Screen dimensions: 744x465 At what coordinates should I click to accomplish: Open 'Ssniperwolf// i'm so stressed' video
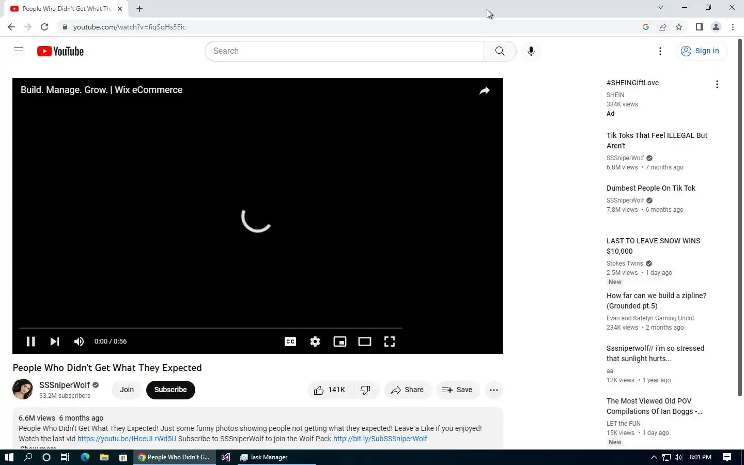pos(655,353)
